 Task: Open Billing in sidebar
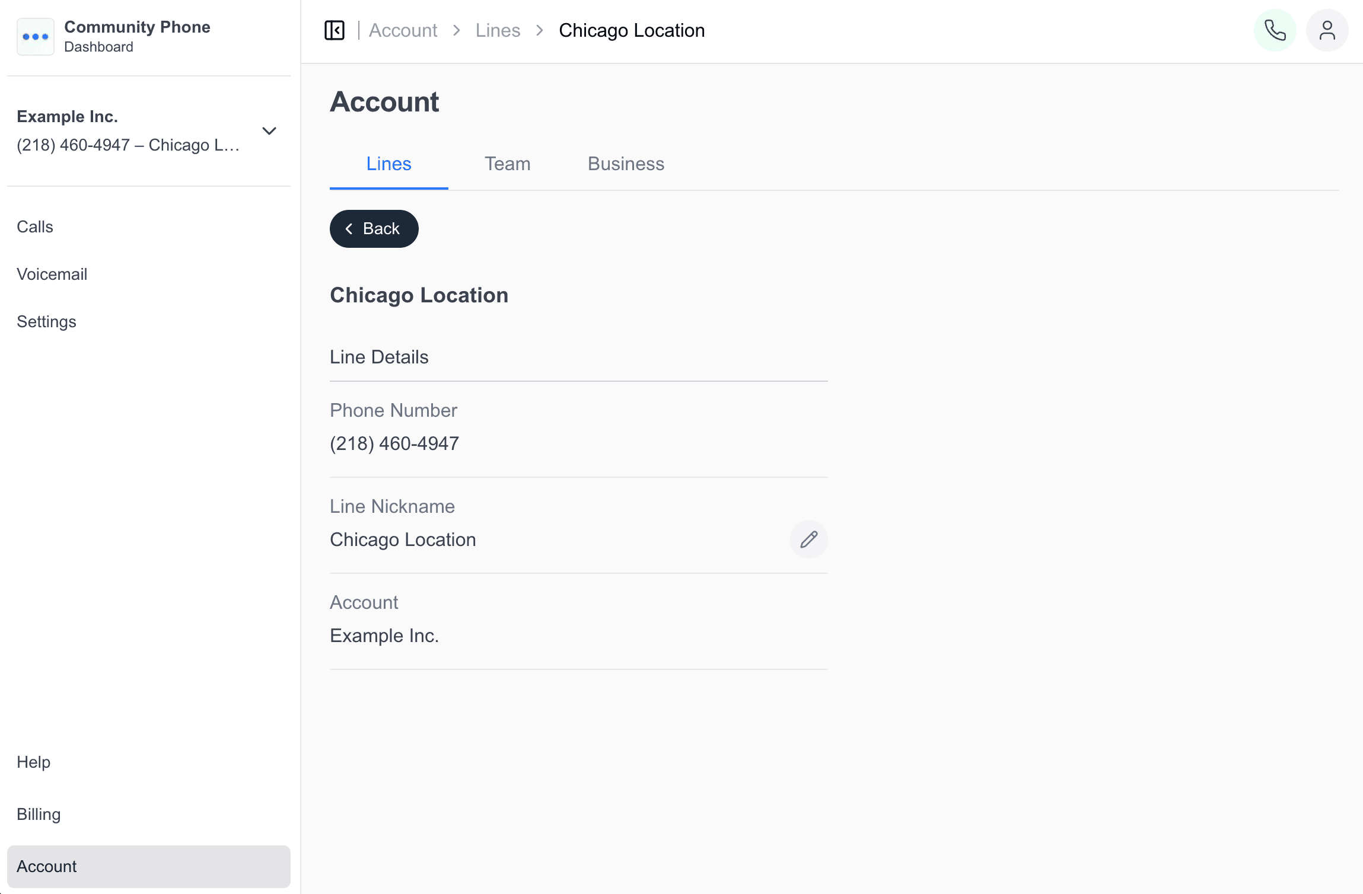(x=39, y=814)
